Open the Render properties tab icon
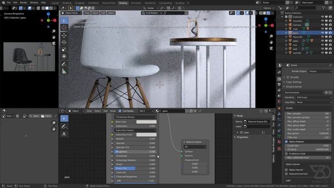Screen dimensions: 334x188 [279, 79]
